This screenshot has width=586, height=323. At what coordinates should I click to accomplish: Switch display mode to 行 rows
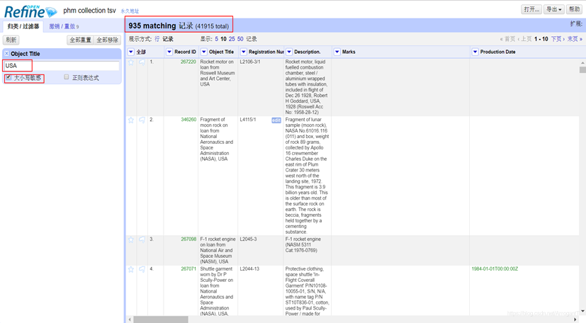157,39
